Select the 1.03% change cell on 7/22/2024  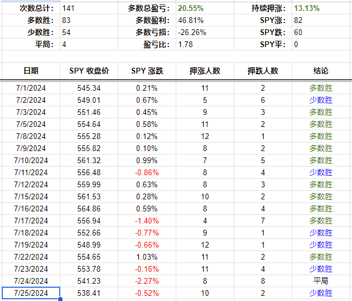tap(147, 257)
